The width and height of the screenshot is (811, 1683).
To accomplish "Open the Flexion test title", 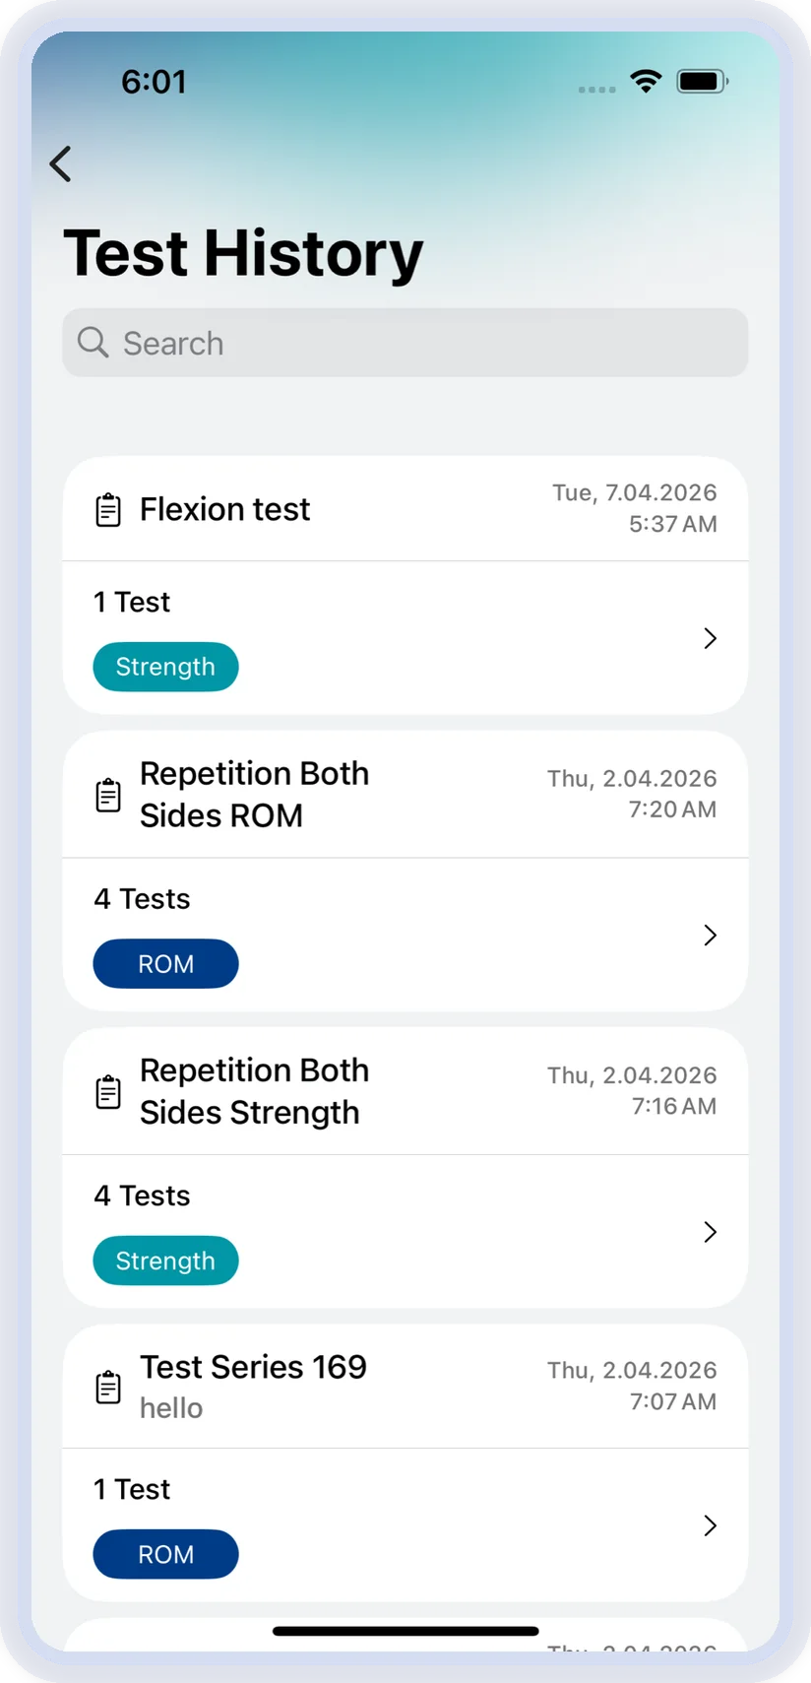I will click(x=224, y=509).
